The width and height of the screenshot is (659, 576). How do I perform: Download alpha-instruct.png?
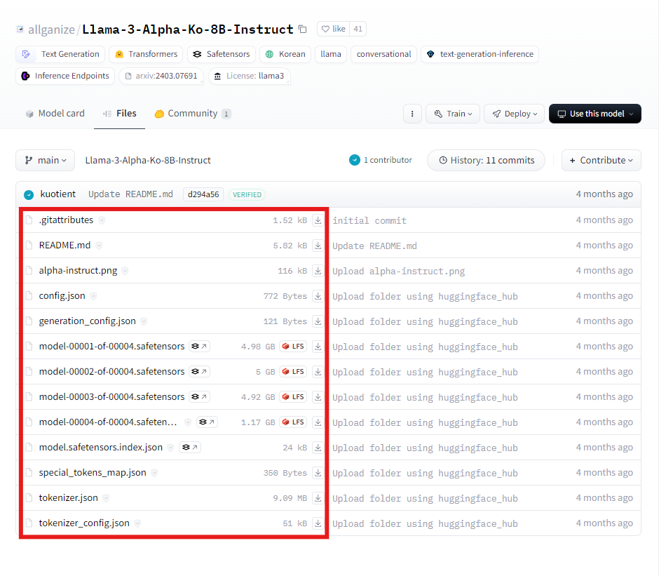(318, 271)
